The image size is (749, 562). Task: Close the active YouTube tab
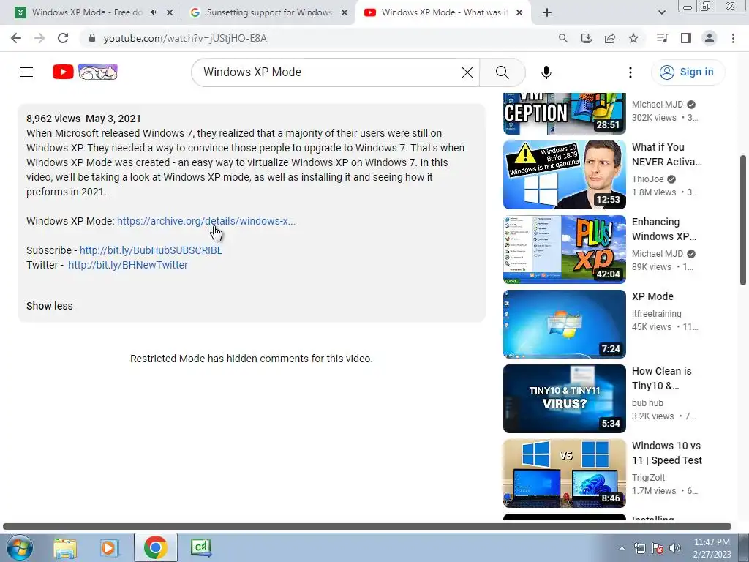click(x=520, y=12)
